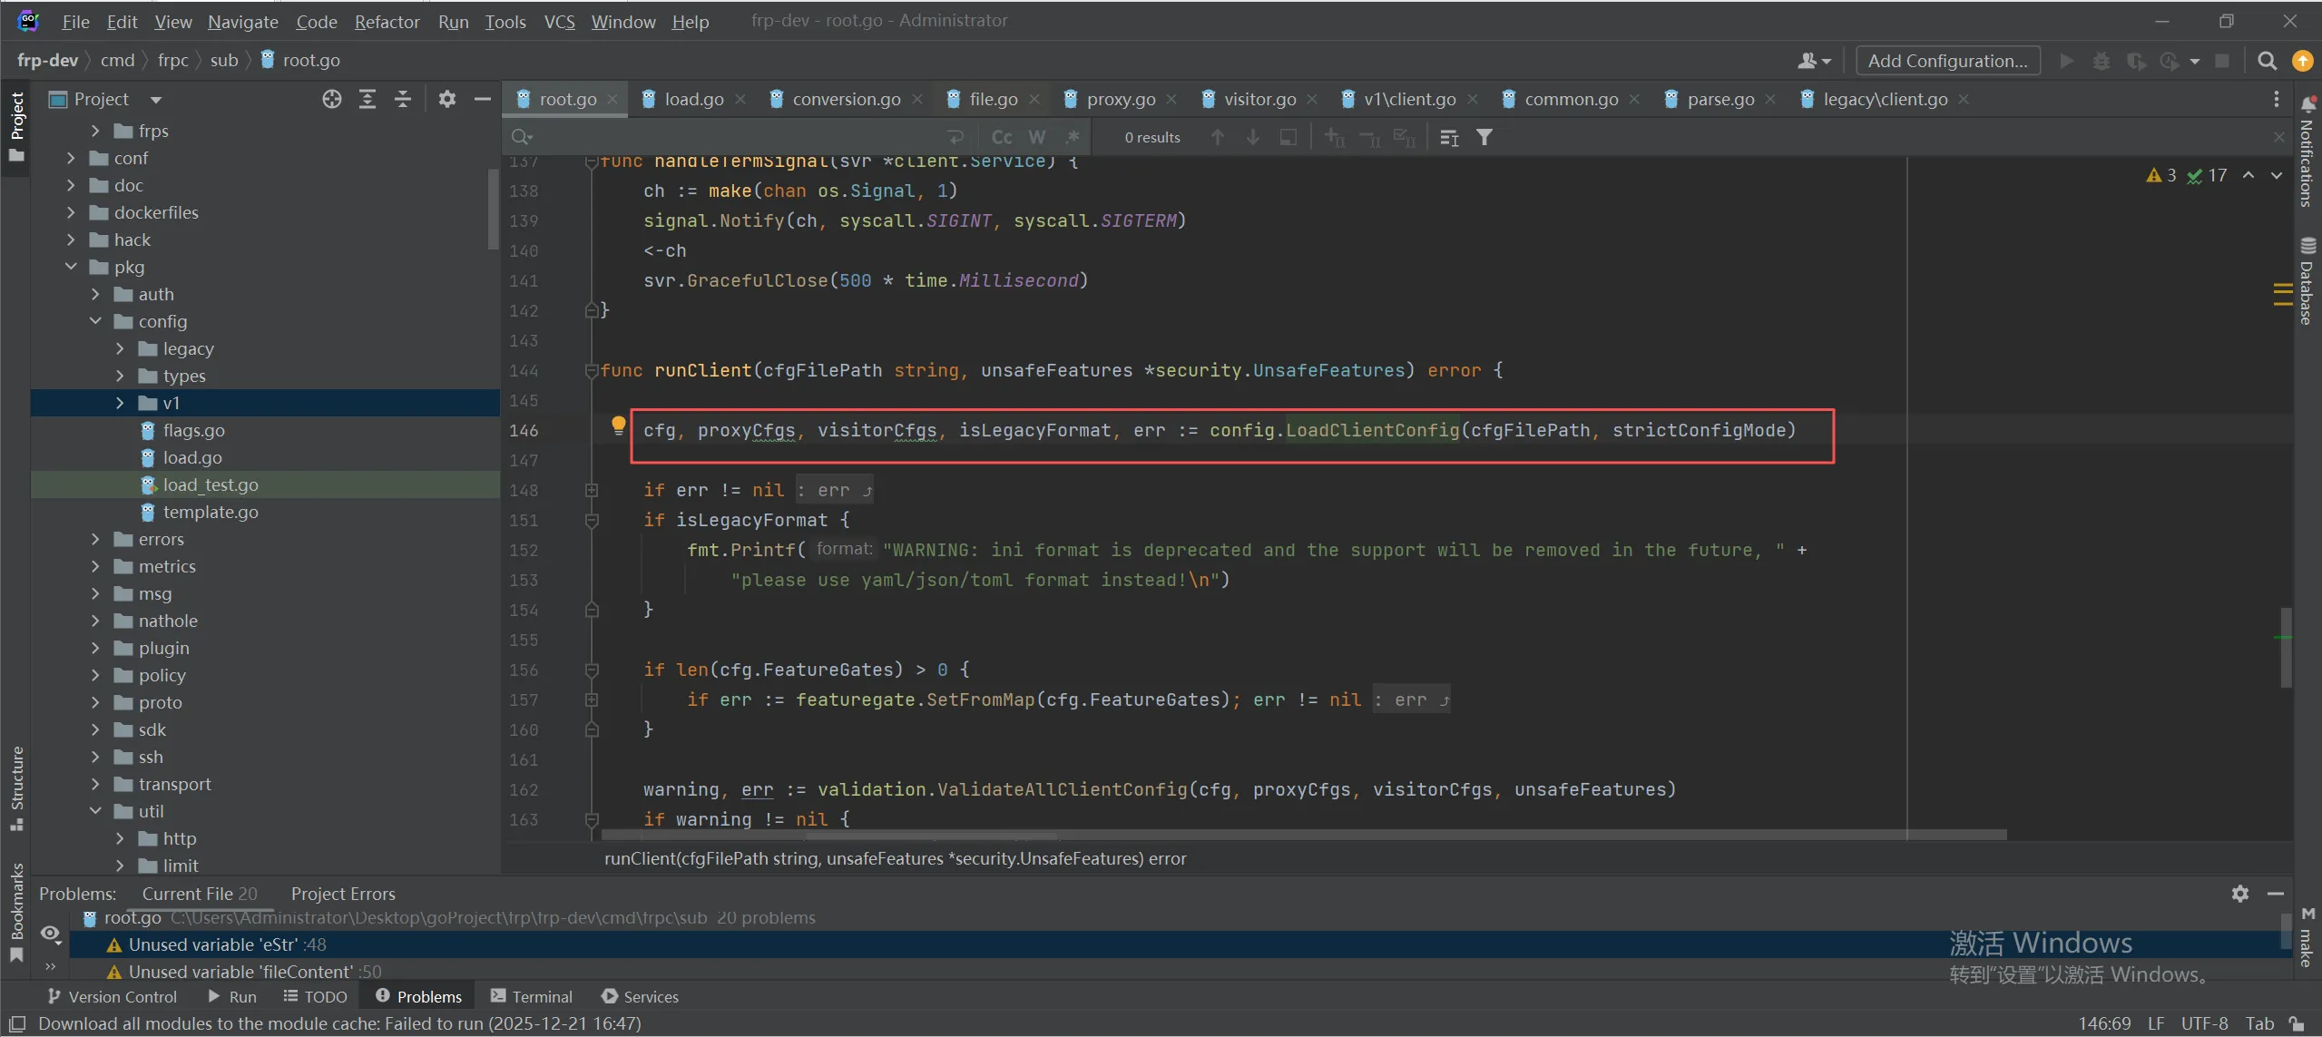Click the search filter funnel icon
This screenshot has width=2322, height=1037.
(1484, 137)
